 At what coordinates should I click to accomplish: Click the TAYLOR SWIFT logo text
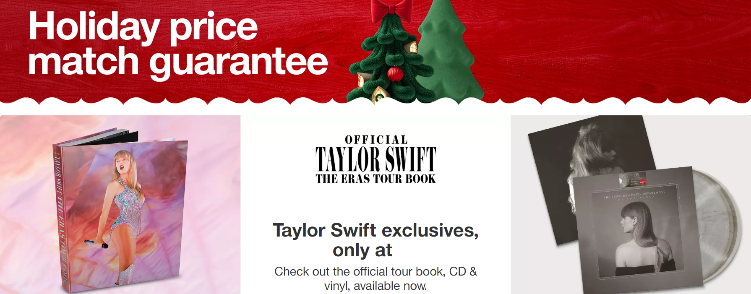(376, 159)
